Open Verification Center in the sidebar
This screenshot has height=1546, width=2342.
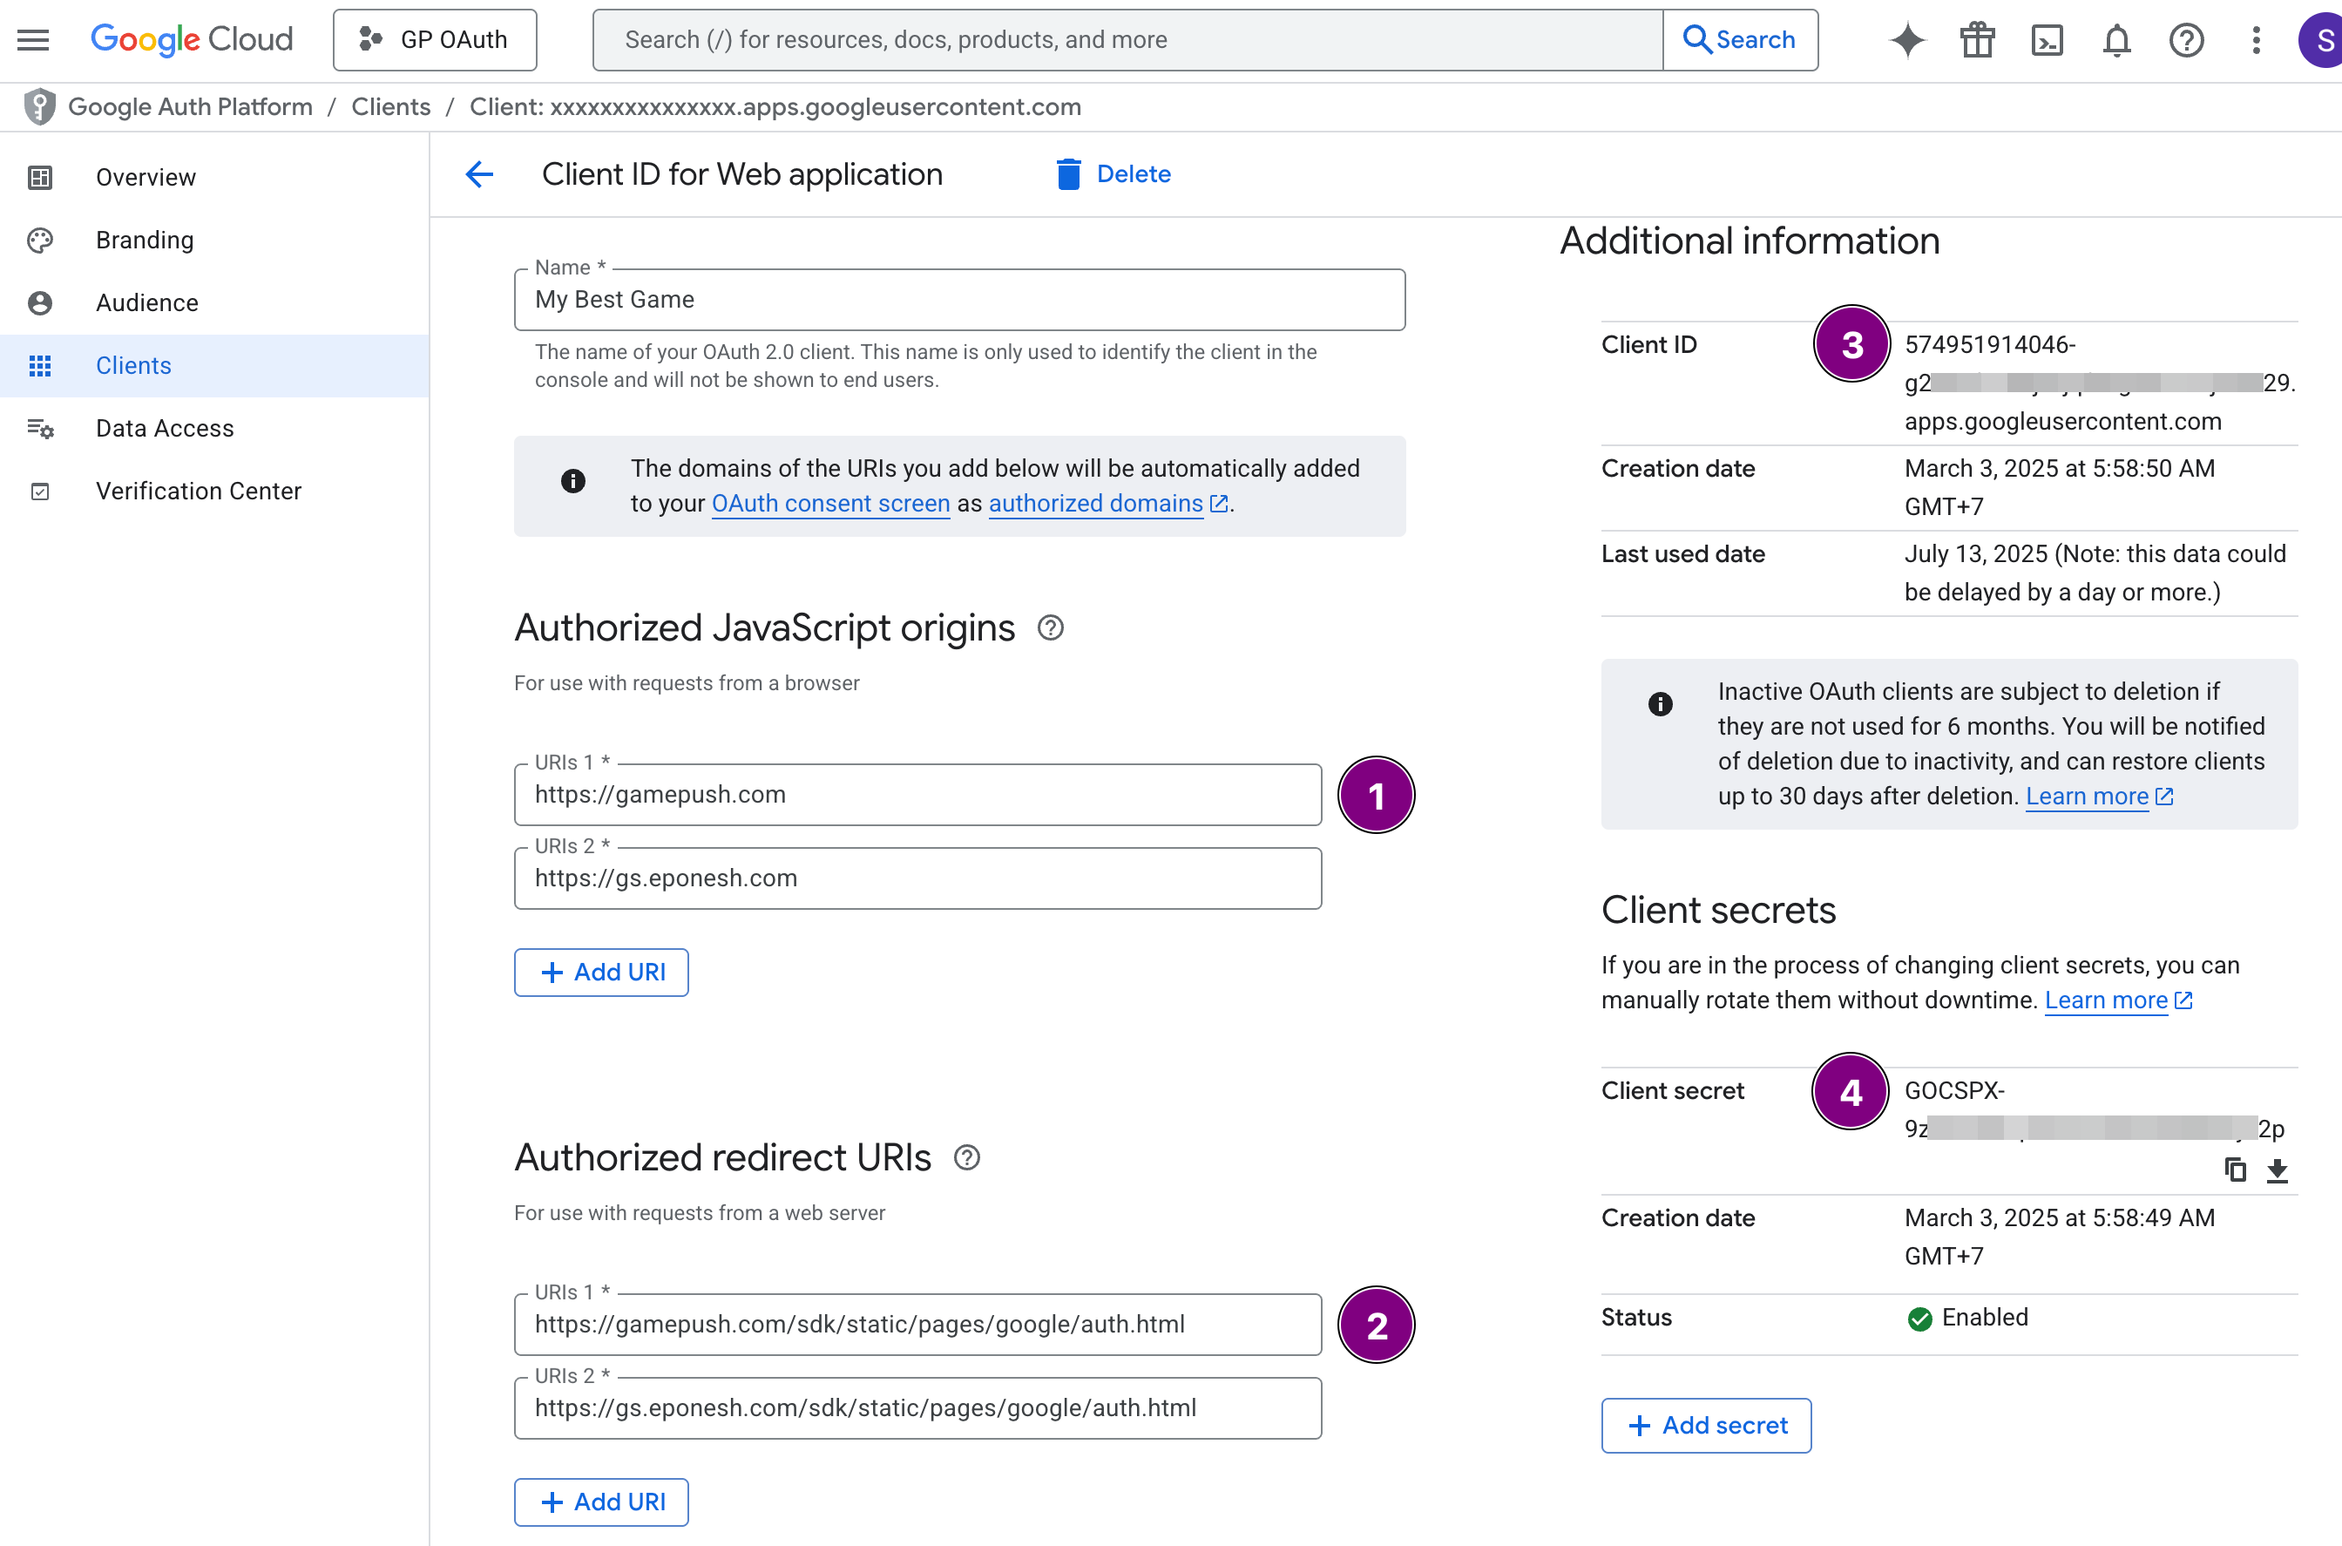click(213, 491)
